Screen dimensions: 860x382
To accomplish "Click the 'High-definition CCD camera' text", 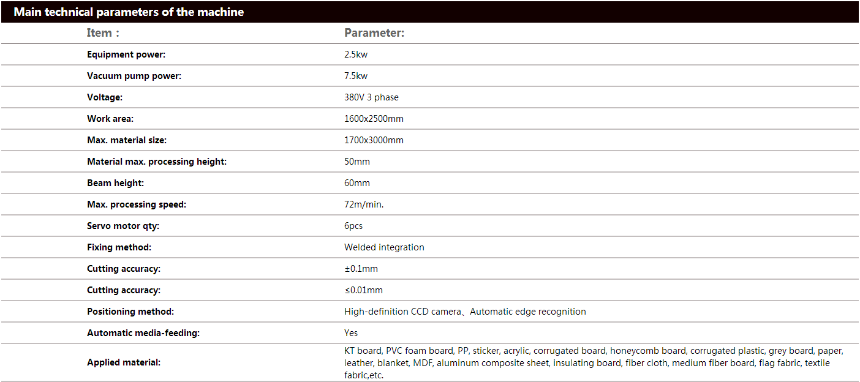I will coord(402,312).
